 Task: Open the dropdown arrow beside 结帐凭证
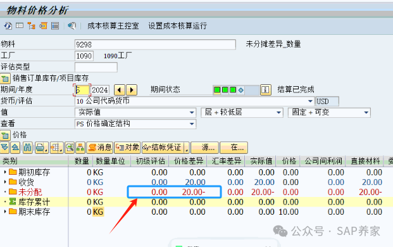[187, 148]
